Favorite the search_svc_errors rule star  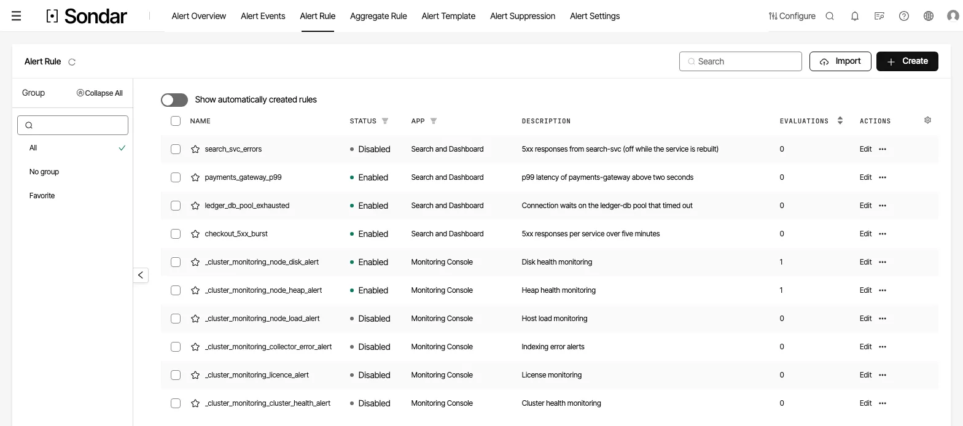pos(195,149)
